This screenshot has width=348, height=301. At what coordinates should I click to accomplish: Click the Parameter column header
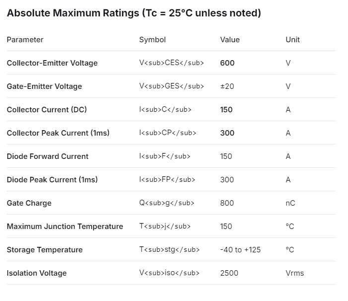click(25, 40)
